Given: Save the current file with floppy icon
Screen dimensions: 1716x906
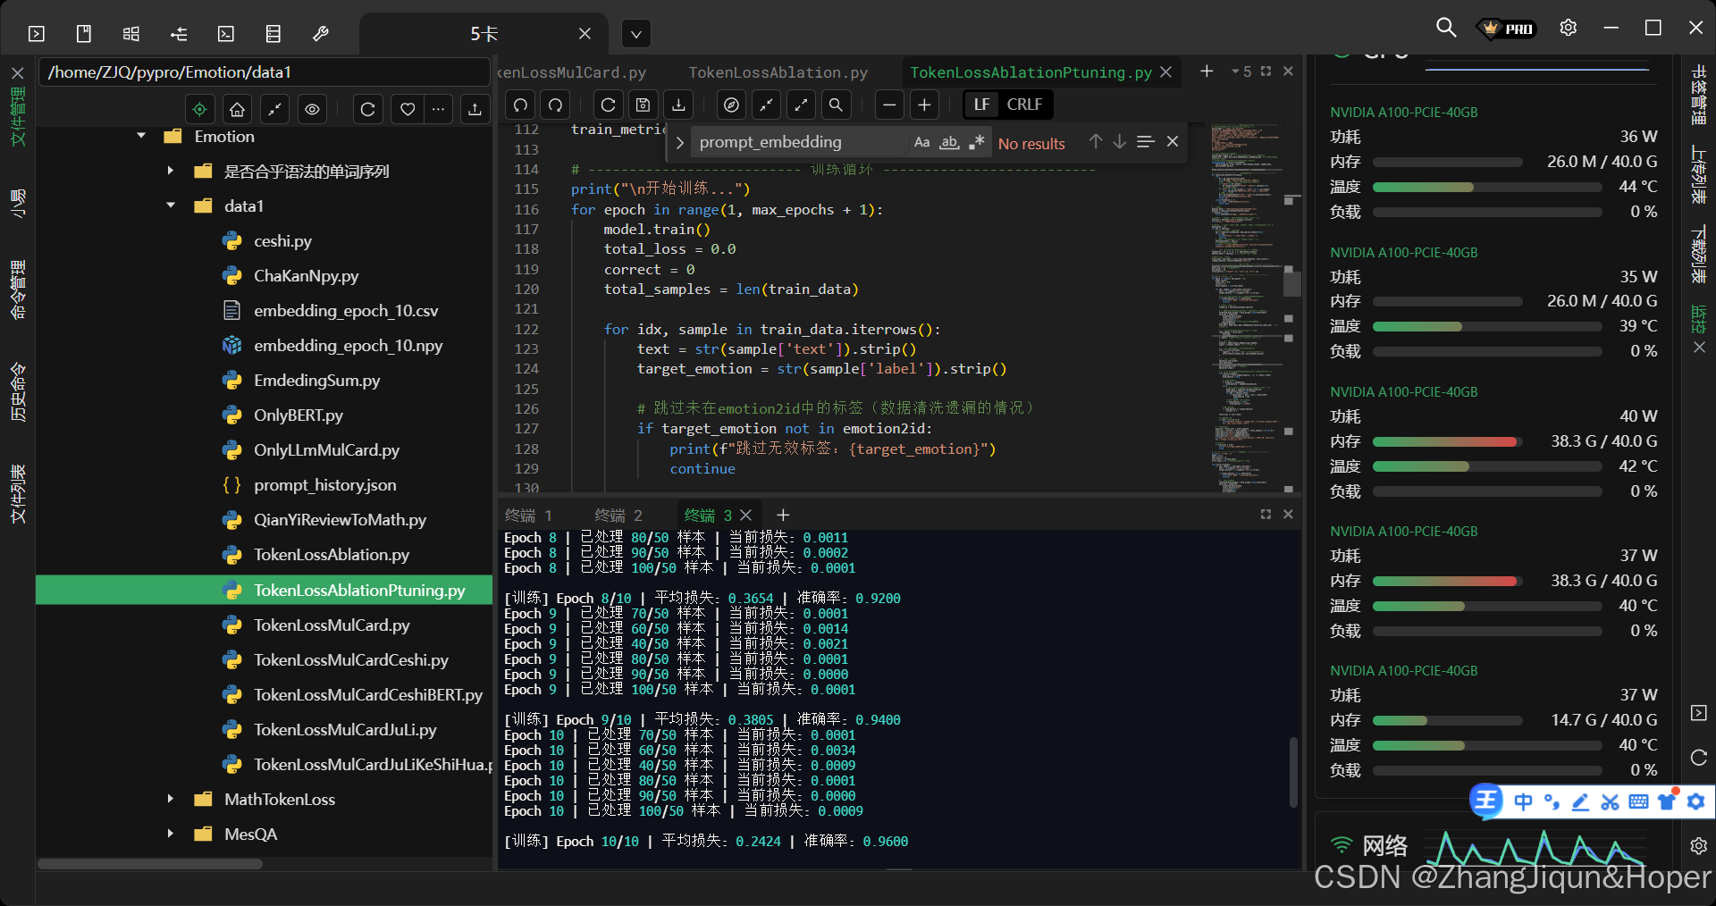Looking at the screenshot, I should pyautogui.click(x=643, y=105).
